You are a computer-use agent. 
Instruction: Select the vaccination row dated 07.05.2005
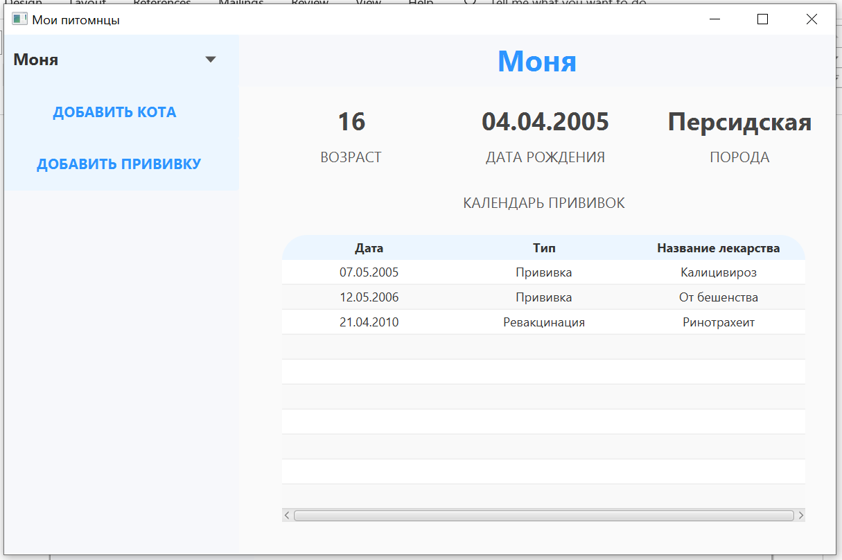(543, 272)
